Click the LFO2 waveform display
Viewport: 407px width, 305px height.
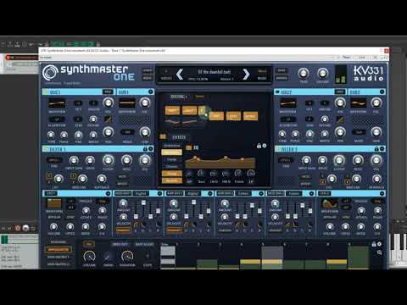329,202
